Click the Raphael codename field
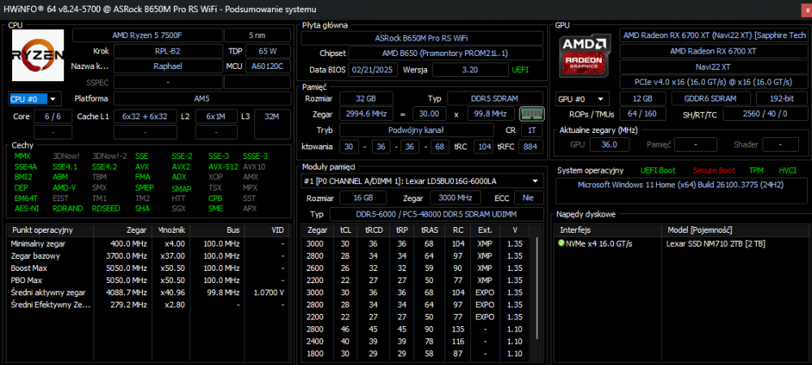812x365 pixels. 167,67
